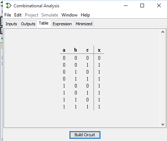Viewport: 167px width, 141px height.
Task: Minimize the Combinational Analysis window
Action: coord(126,5)
